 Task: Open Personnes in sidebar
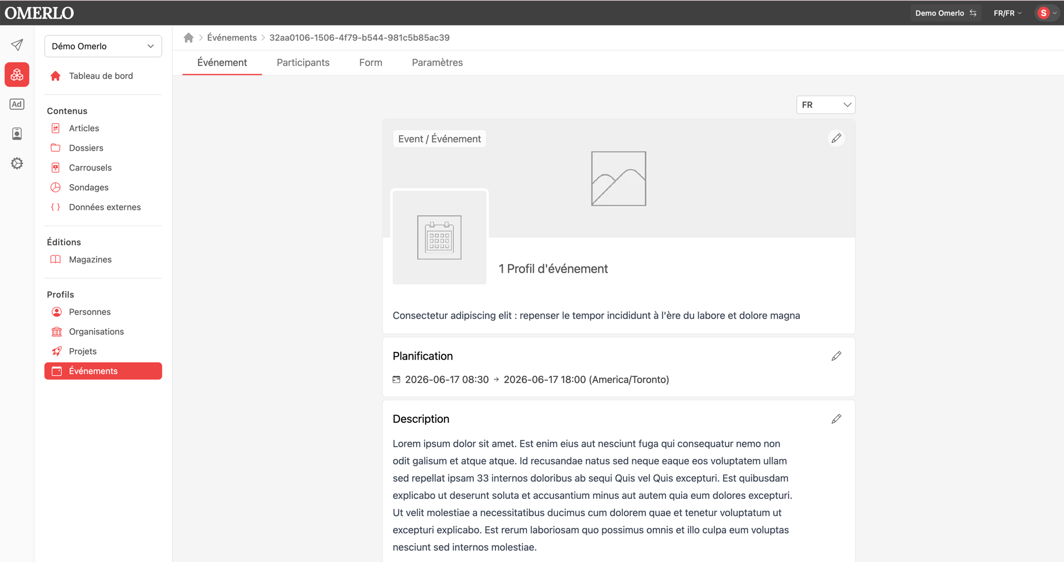[103, 312]
